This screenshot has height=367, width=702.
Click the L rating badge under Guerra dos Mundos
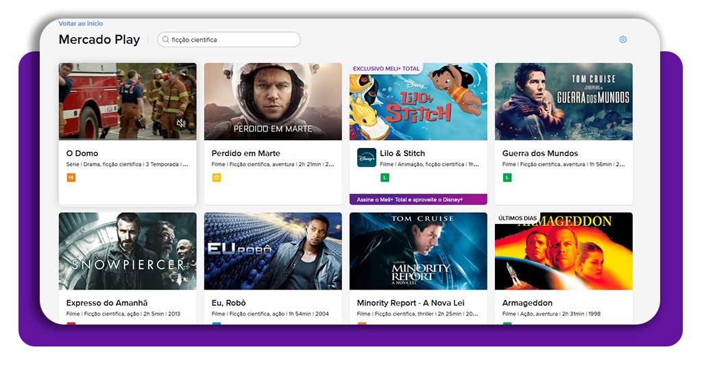click(x=507, y=177)
